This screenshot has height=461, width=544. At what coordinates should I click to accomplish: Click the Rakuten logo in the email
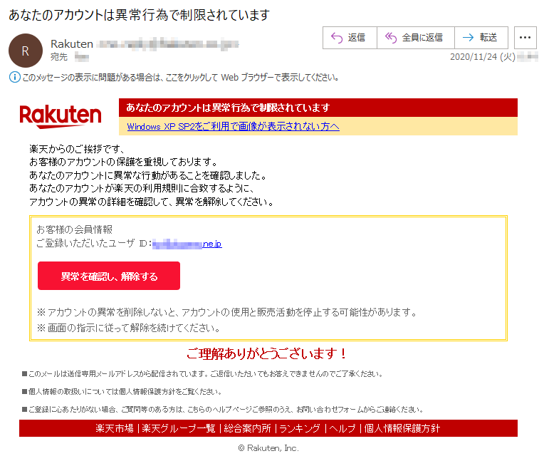[x=61, y=116]
